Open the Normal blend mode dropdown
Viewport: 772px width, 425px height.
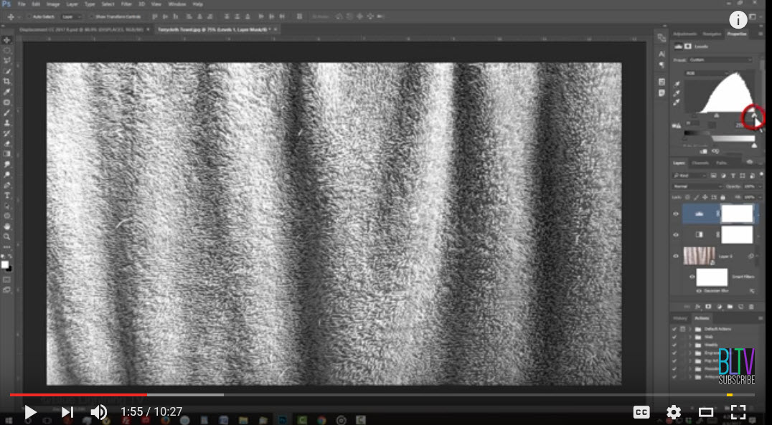click(697, 186)
